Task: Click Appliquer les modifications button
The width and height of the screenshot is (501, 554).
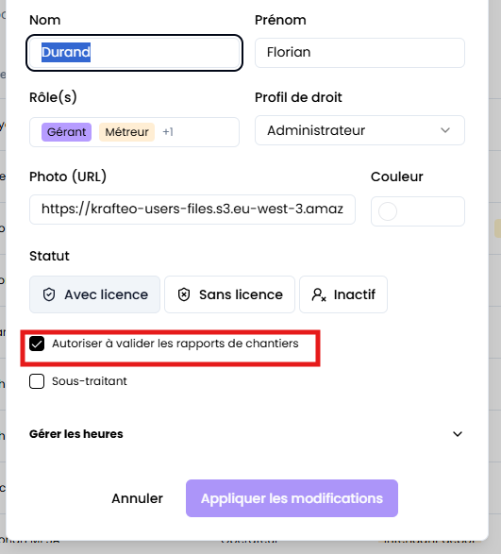Action: click(292, 498)
